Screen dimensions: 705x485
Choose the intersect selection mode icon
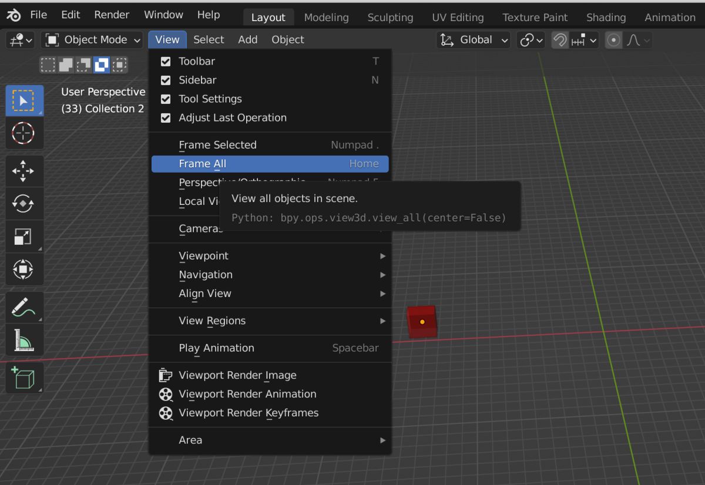point(120,64)
